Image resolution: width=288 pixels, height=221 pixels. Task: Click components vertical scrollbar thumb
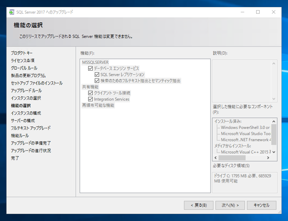tap(274, 134)
